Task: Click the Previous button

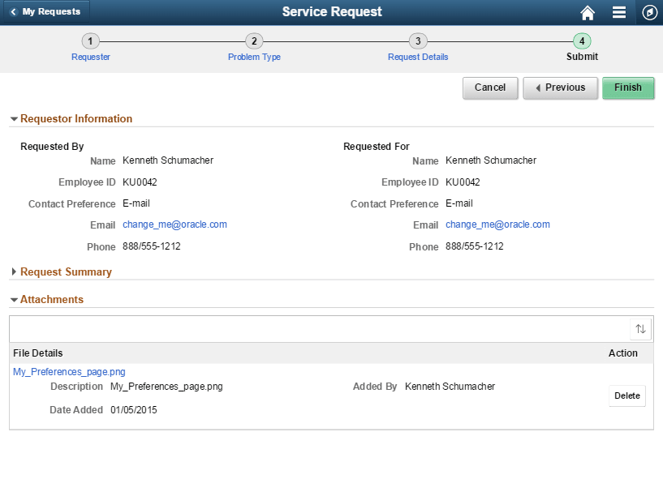Action: pos(560,88)
